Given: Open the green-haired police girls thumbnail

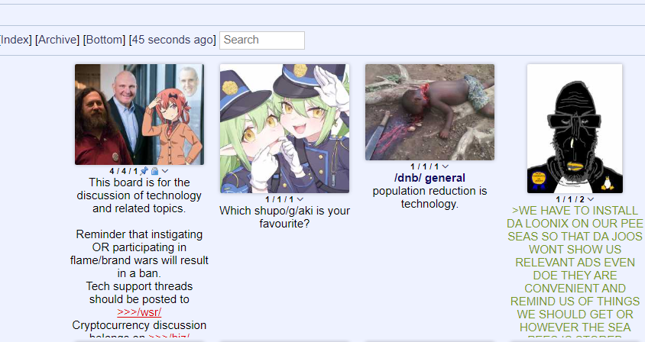Looking at the screenshot, I should point(284,128).
